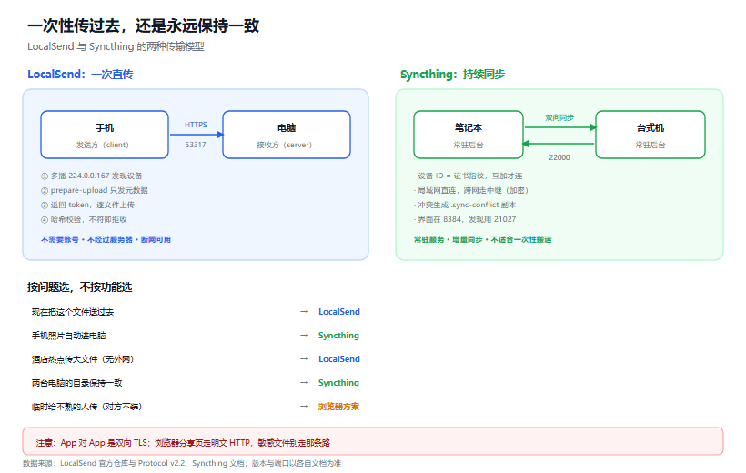The width and height of the screenshot is (746, 473).
Task: Select line ④ 哈希校验，不符即拒收
Action: click(x=84, y=220)
